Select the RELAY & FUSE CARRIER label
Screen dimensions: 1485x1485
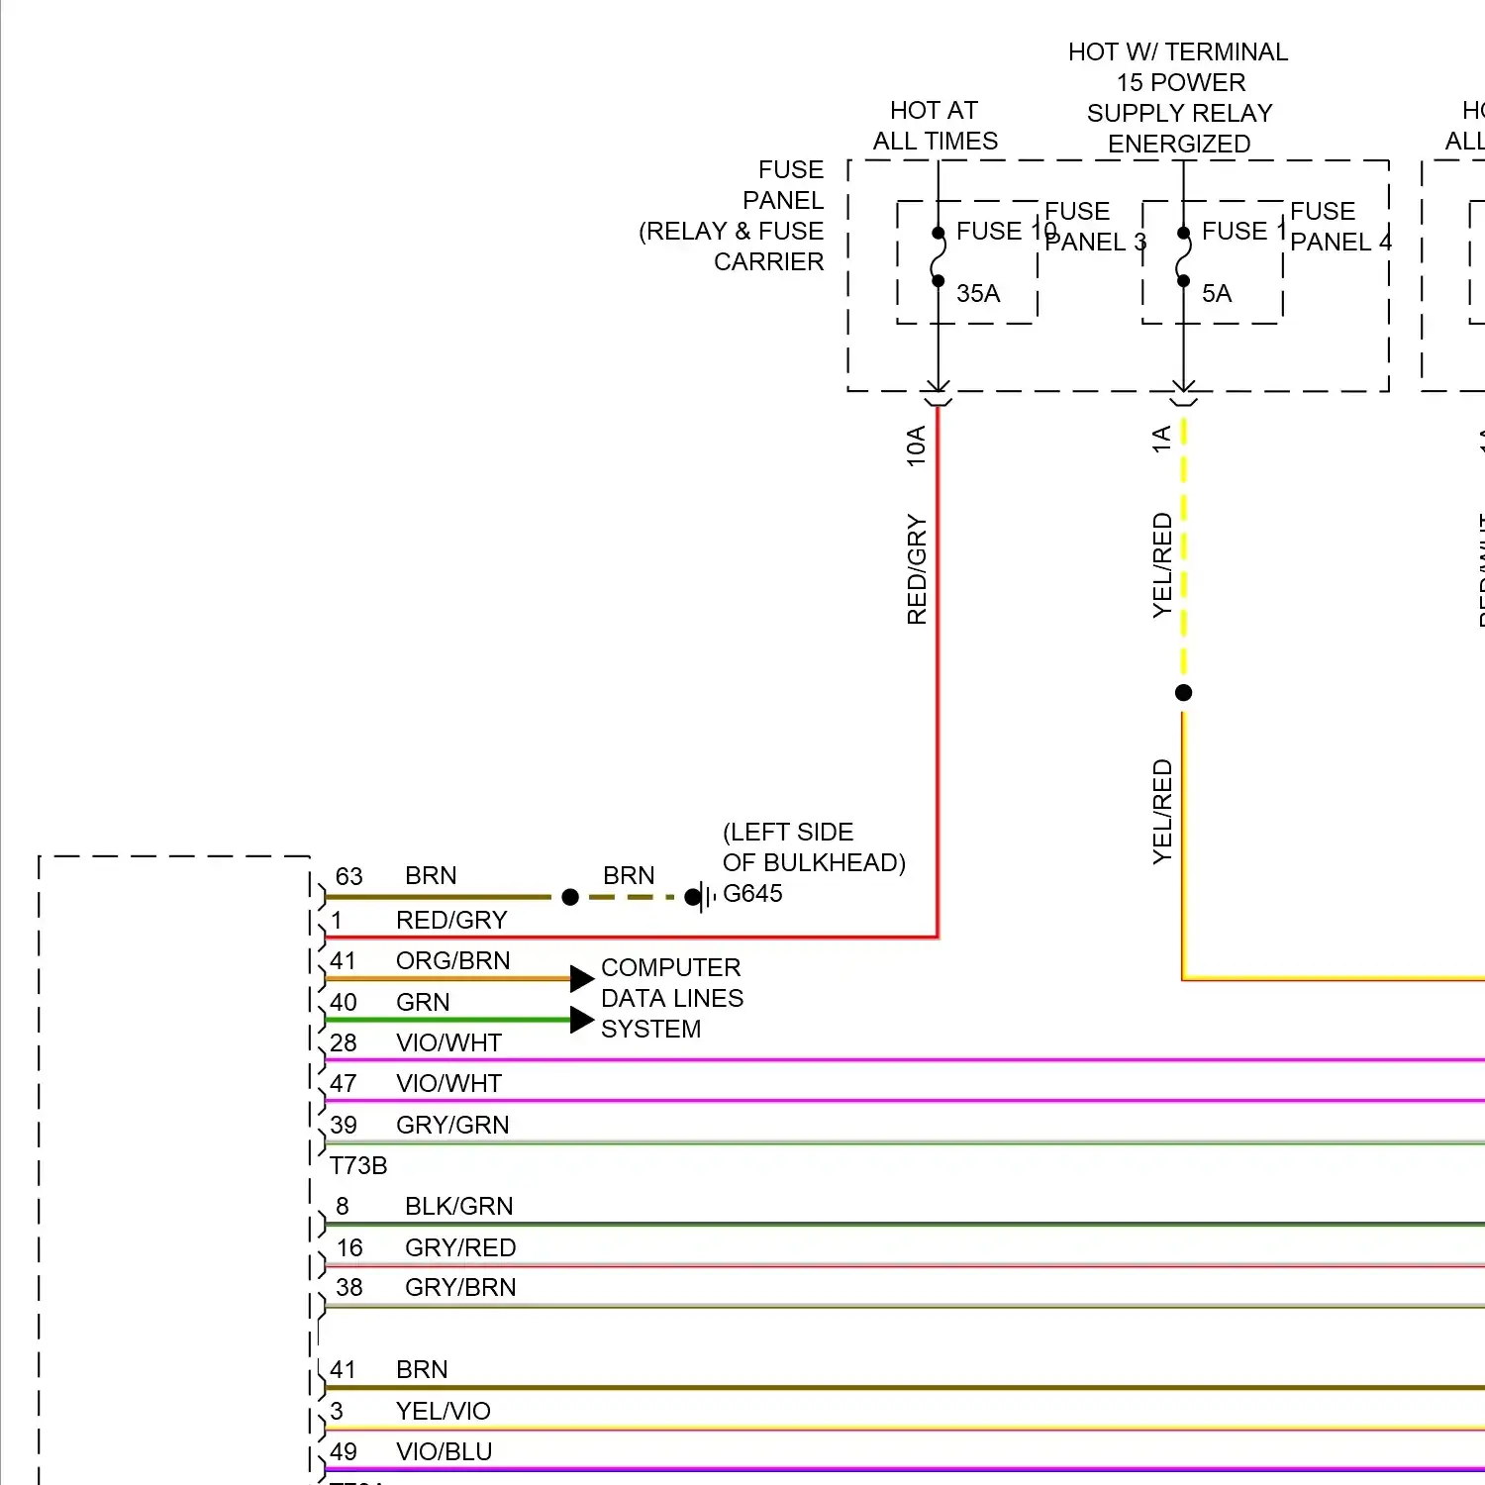(732, 247)
